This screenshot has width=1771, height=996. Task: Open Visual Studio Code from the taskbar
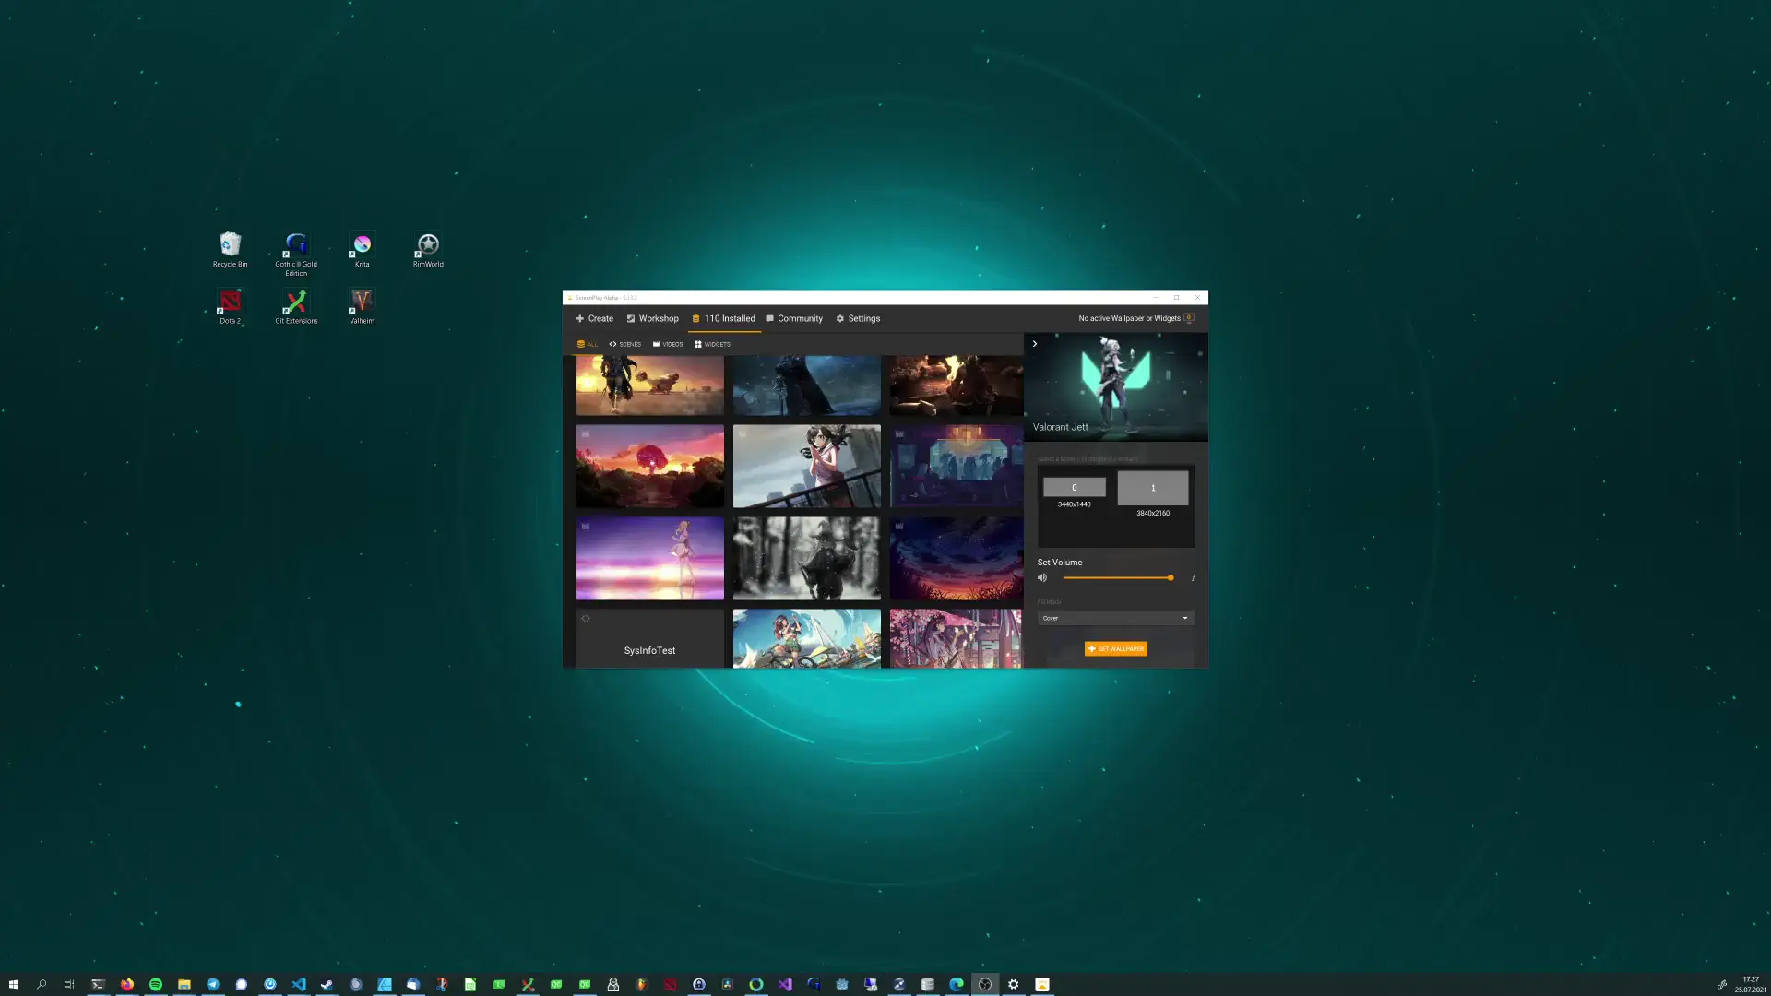[x=299, y=984]
